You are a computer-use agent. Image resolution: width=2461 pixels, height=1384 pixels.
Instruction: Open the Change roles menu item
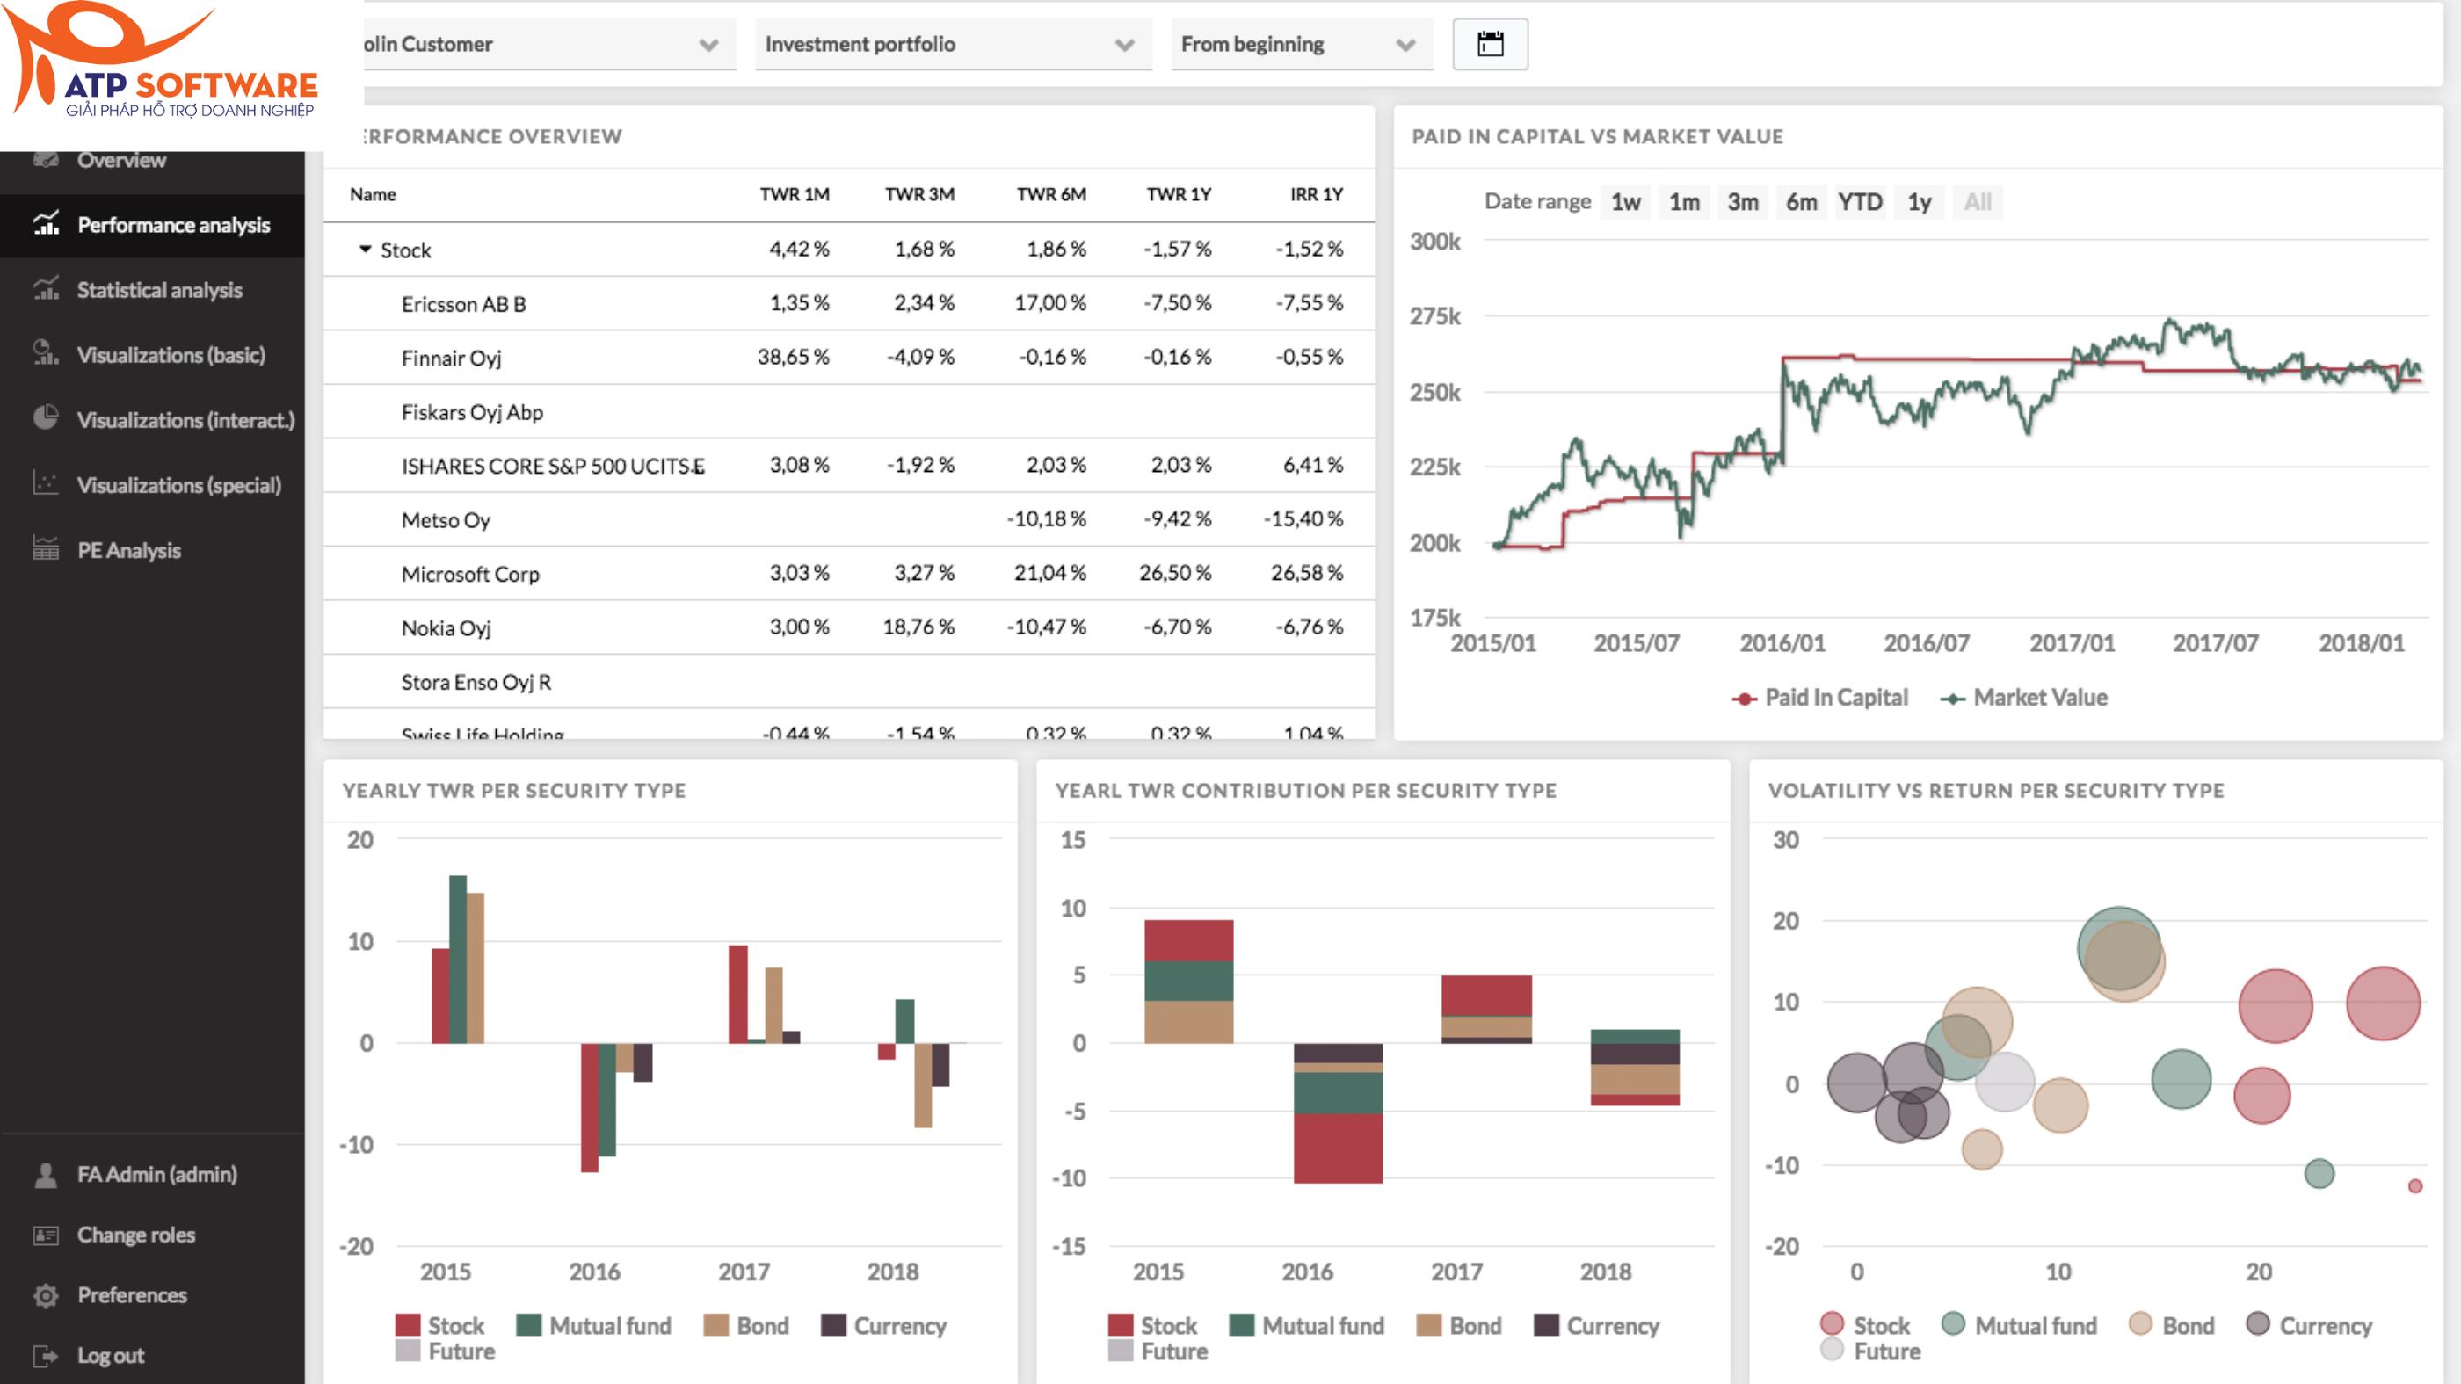[x=135, y=1235]
